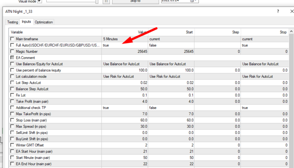Change the Full Auto value set to true
This screenshot has width=294, height=168.
125,45
